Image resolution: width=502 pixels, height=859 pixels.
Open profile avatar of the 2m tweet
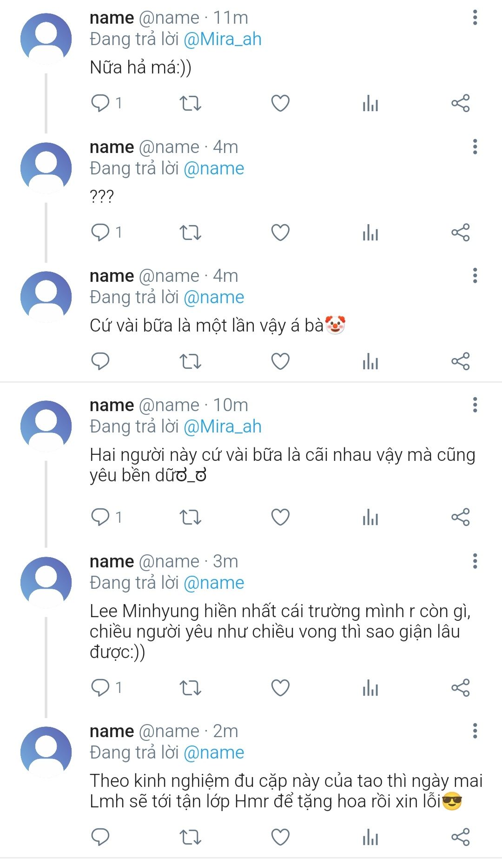click(x=46, y=752)
